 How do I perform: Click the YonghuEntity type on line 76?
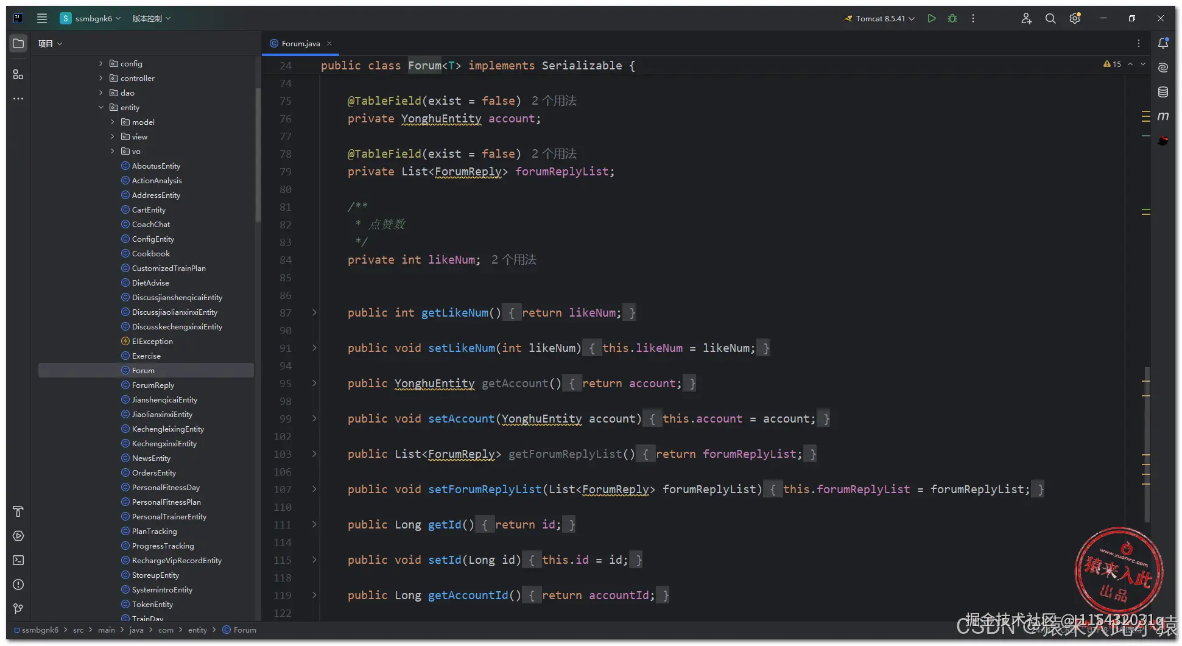point(441,119)
